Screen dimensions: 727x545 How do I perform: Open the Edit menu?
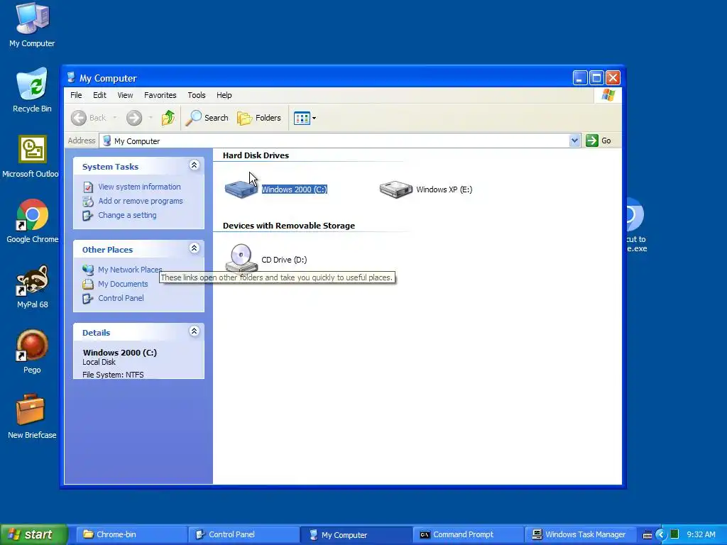(99, 95)
